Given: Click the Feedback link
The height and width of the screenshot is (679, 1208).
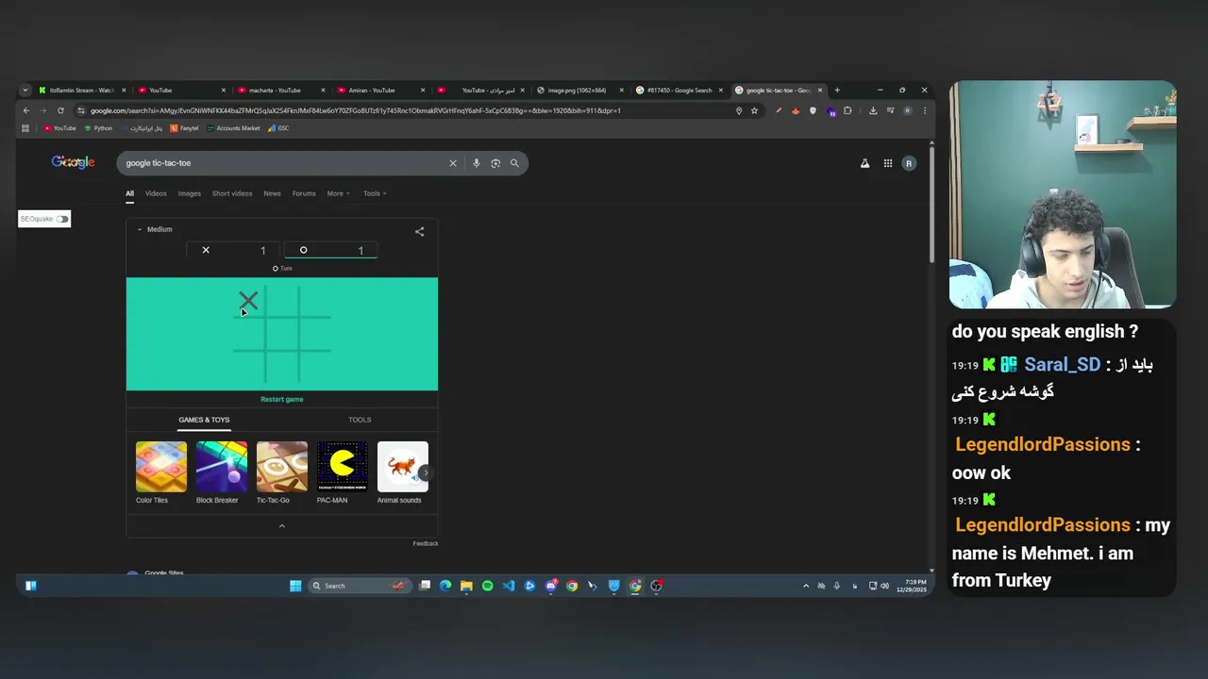Looking at the screenshot, I should point(426,543).
